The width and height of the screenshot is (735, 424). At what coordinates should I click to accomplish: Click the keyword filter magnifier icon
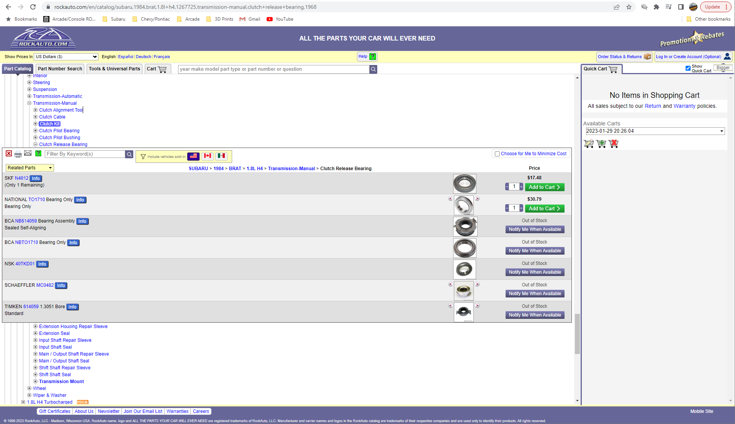(x=129, y=154)
